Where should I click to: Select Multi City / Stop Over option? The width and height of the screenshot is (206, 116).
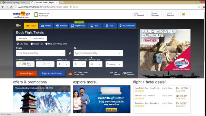[x=46, y=44]
